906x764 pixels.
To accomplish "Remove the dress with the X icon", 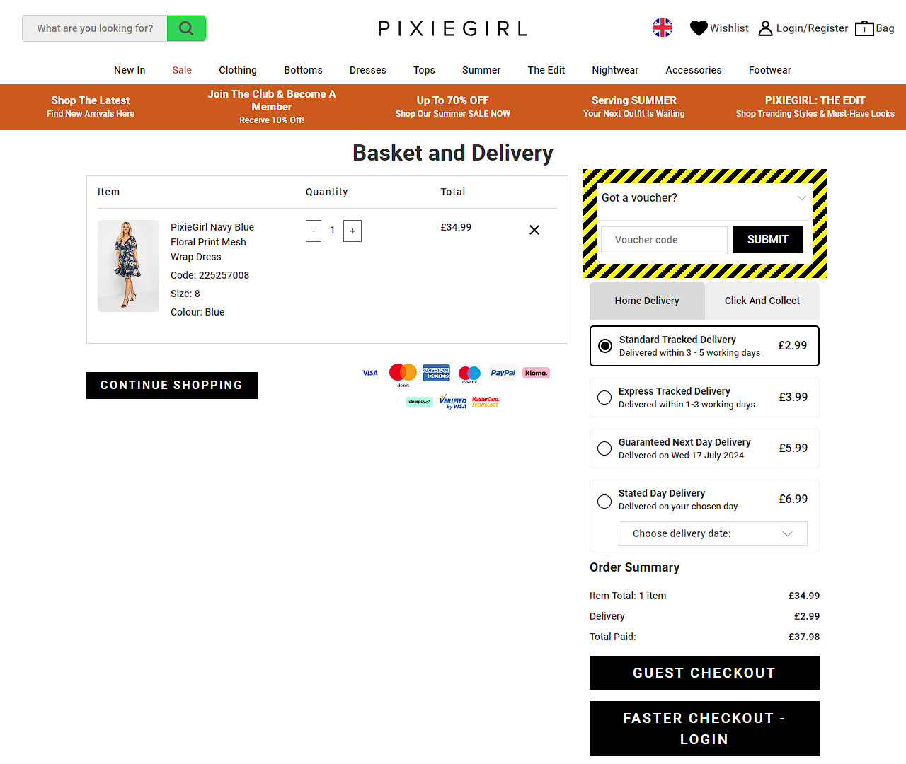I will tap(534, 230).
